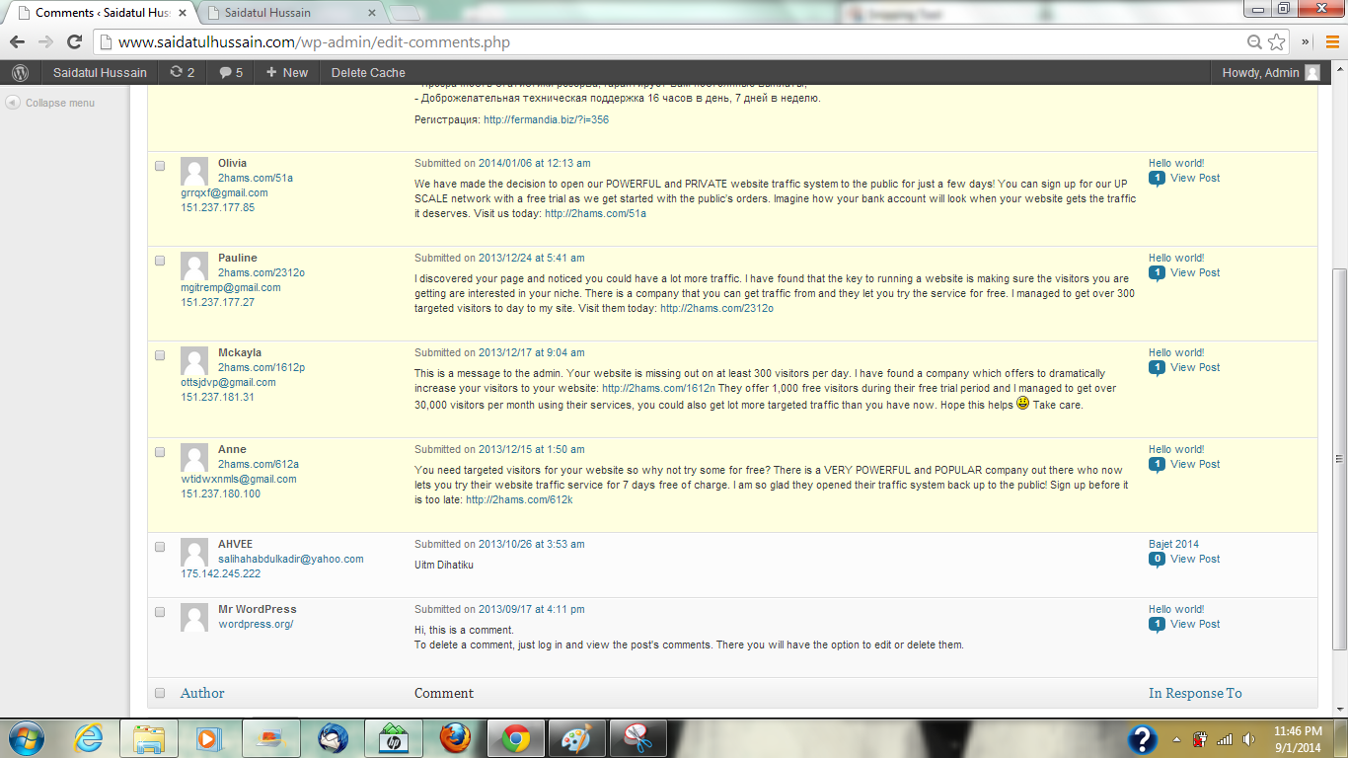Toggle the select-all checkbox in table footer
The width and height of the screenshot is (1348, 758).
coord(160,693)
